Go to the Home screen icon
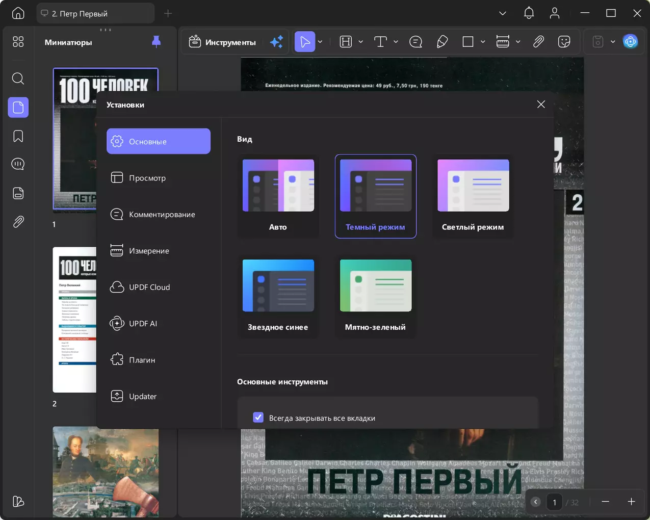The width and height of the screenshot is (650, 520). coord(18,13)
